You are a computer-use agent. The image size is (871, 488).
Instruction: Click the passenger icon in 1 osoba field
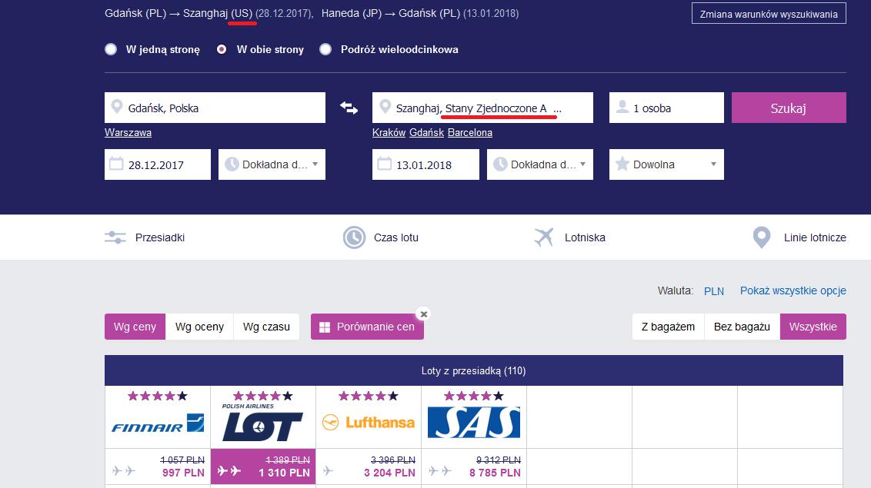[x=622, y=107]
